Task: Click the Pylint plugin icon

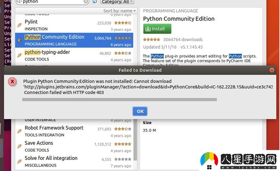Action: (x=19, y=25)
